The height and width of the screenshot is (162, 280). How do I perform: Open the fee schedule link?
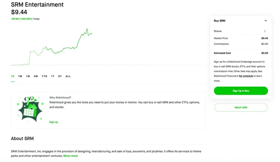point(246,76)
